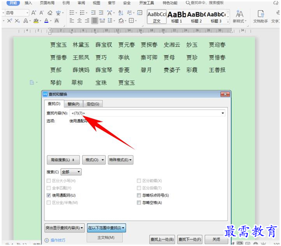The image size is (281, 246).
Task: Click the 查找命令 search box
Action: point(205,3)
